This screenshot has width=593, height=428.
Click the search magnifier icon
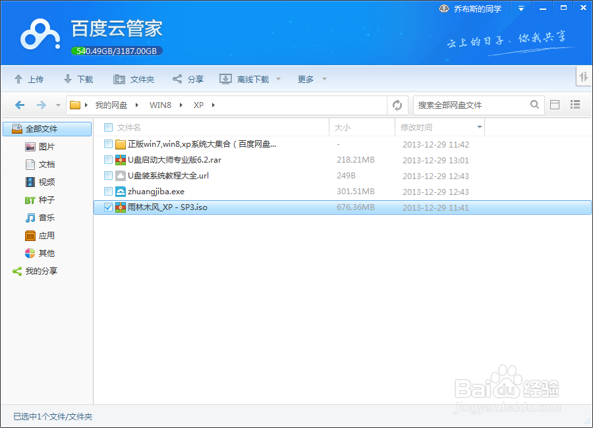click(534, 104)
